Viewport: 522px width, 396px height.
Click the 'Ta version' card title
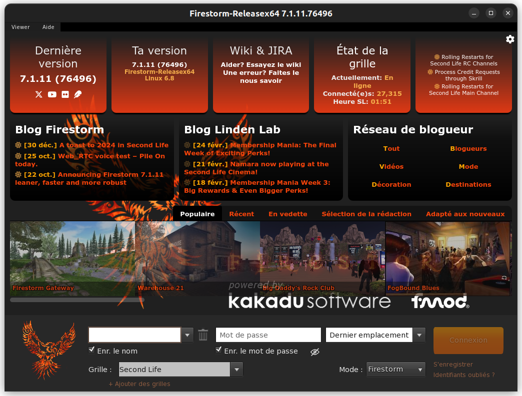pos(159,50)
